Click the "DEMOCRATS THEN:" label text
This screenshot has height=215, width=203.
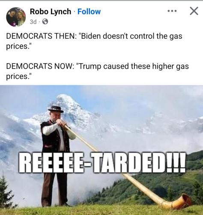tap(41, 36)
